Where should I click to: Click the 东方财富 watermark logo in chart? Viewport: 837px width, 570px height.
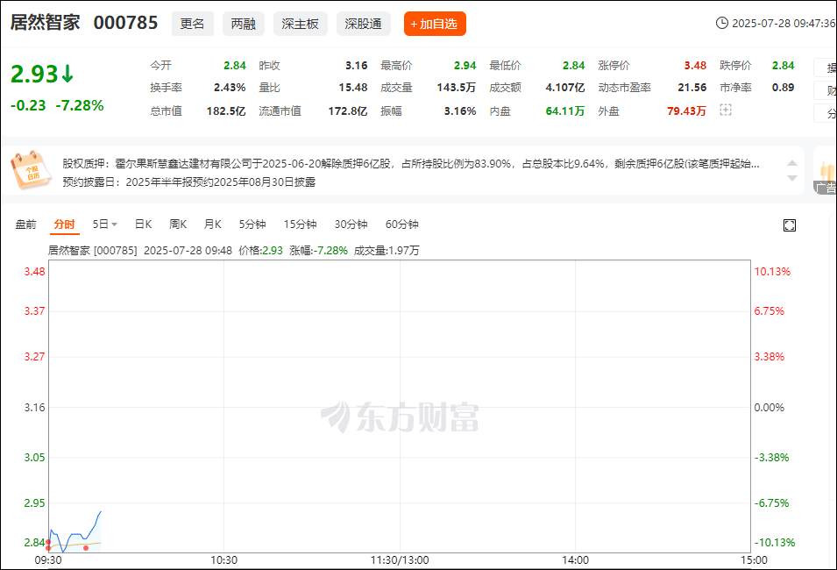(400, 417)
